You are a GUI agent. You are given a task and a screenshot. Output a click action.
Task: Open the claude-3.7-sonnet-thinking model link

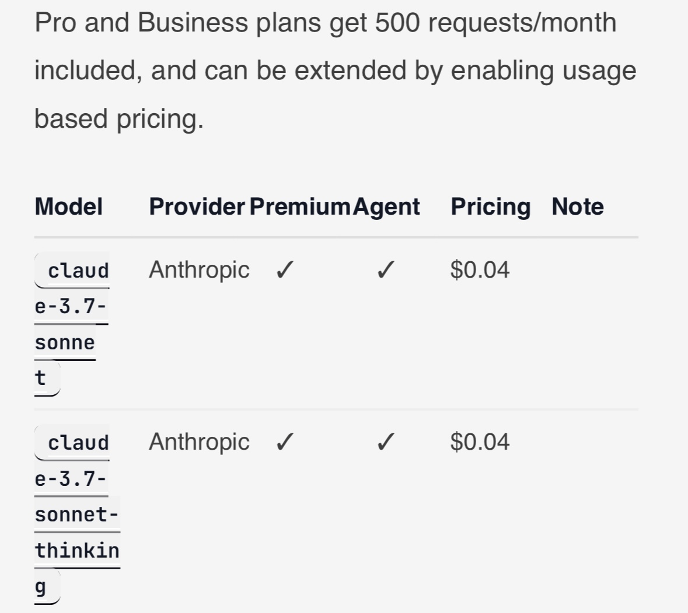coord(77,514)
